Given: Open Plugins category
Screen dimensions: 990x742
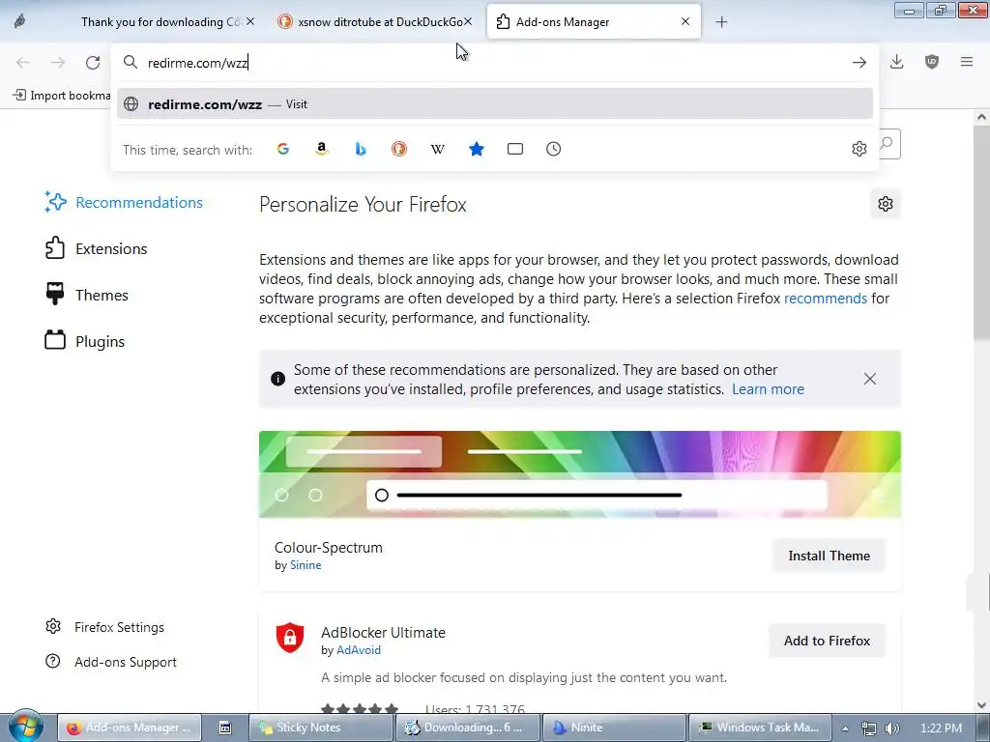Looking at the screenshot, I should [x=85, y=341].
